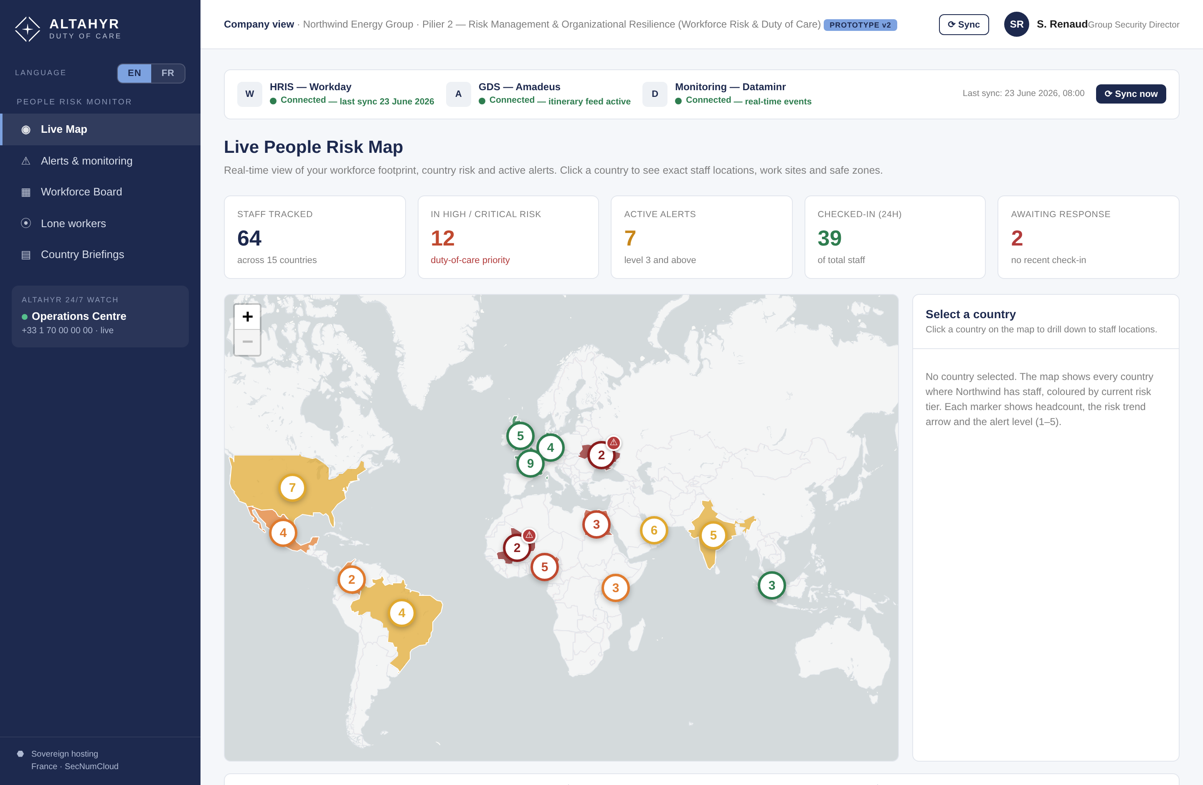Click the Workday W integration icon
Screen dimensions: 1203x785
point(250,94)
